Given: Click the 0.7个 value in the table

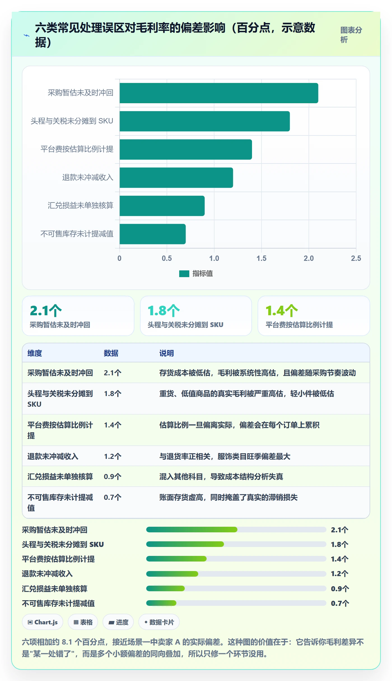Looking at the screenshot, I should click(x=113, y=497).
